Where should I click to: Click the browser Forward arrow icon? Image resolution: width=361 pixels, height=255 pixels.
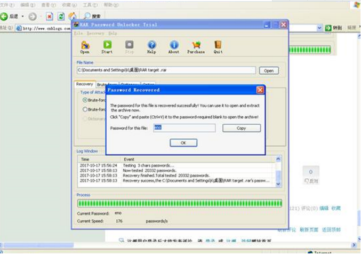pyautogui.click(x=33, y=17)
